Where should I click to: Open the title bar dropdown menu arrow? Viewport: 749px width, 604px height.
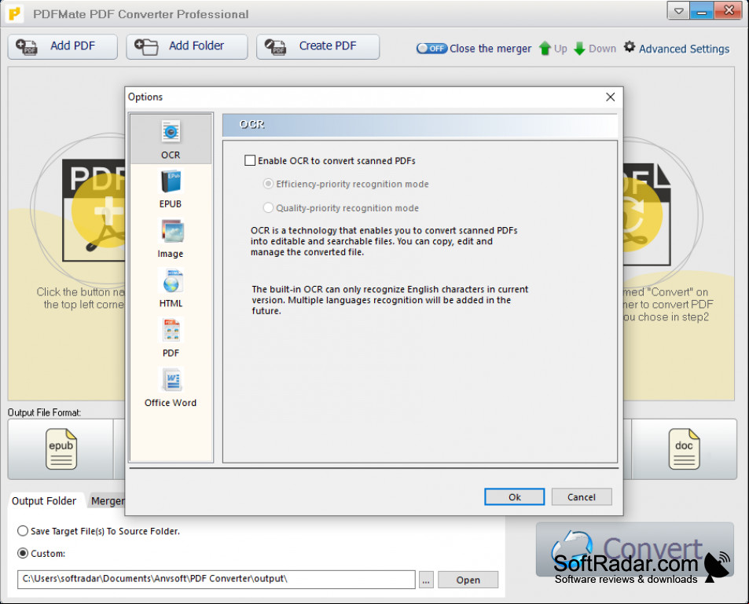tap(678, 11)
